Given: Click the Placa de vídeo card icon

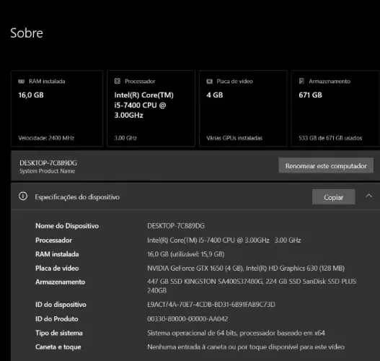Looking at the screenshot, I should [209, 82].
